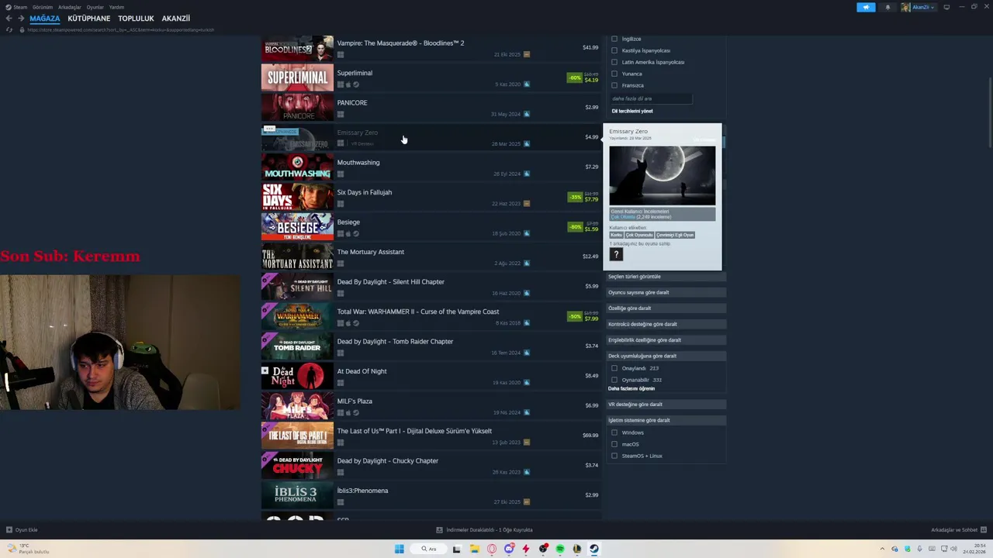Viewport: 993px width, 558px height.
Task: Tick the Latin Amerika İspanyolcası checkbox
Action: pyautogui.click(x=614, y=62)
